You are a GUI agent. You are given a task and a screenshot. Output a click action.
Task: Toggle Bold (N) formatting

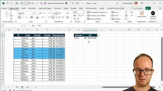pyautogui.click(x=19, y=17)
